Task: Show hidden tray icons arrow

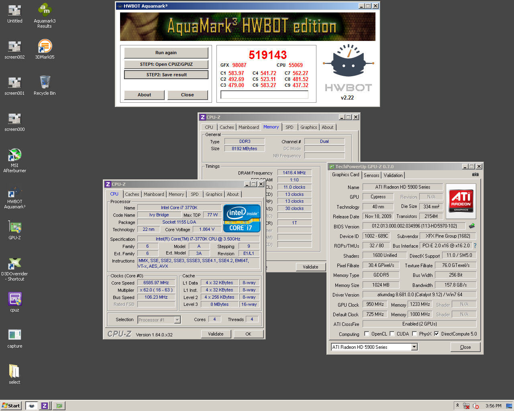Action: 457,406
